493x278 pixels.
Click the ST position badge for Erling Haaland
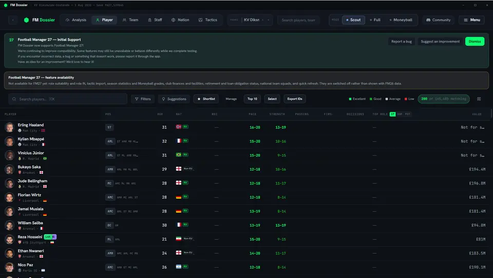[109, 127]
